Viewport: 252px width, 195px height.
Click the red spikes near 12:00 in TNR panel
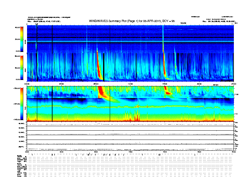[x=137, y=115]
